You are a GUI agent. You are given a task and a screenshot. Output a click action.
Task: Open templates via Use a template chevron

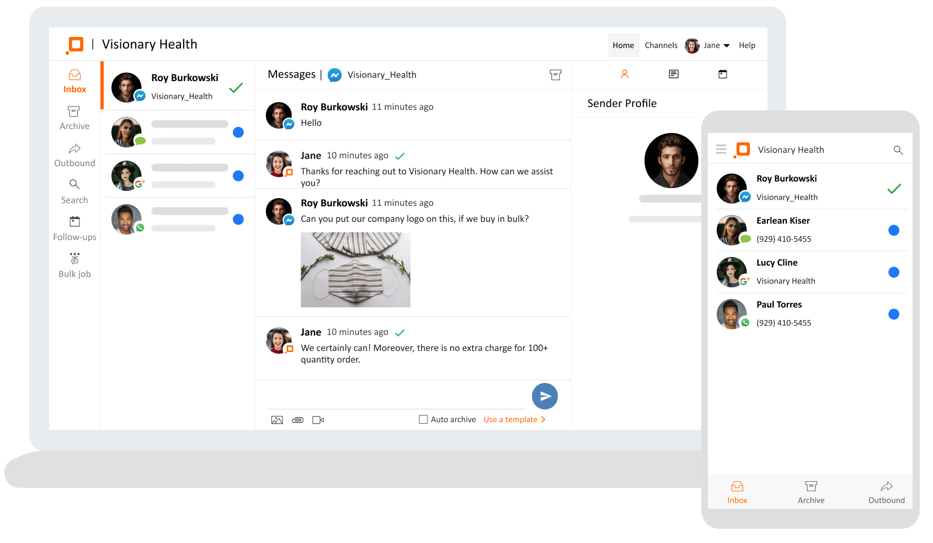544,419
